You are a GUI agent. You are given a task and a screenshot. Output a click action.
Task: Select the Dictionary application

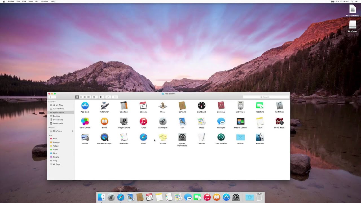tap(221, 106)
